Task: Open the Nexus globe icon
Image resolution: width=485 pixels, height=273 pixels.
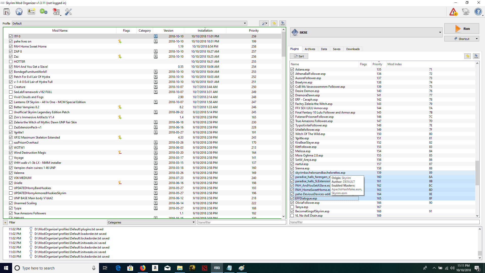Action: click(19, 12)
